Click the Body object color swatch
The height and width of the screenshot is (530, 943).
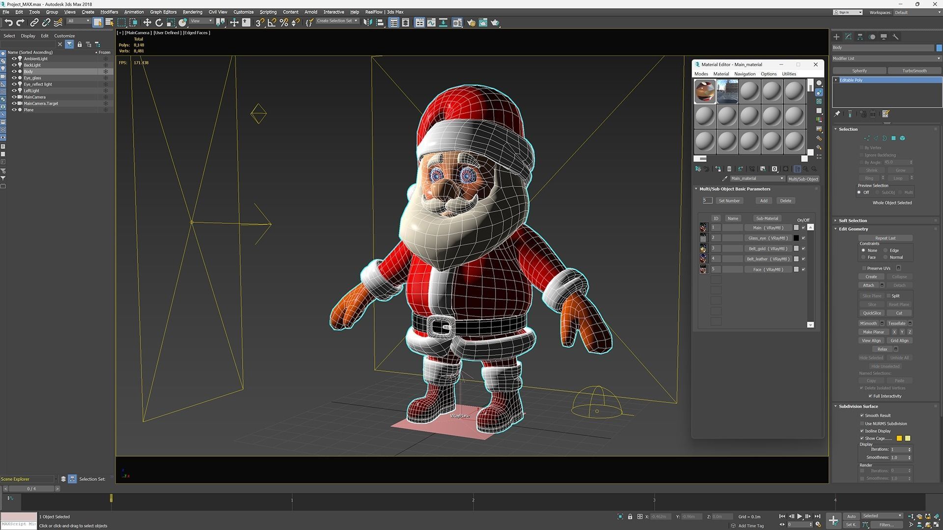939,48
